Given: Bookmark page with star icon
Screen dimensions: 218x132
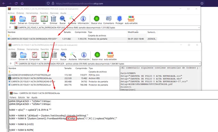Looking at the screenshot, I should (202, 3).
